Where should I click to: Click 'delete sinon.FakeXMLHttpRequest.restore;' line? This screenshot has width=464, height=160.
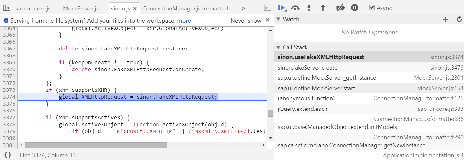[x=124, y=49]
